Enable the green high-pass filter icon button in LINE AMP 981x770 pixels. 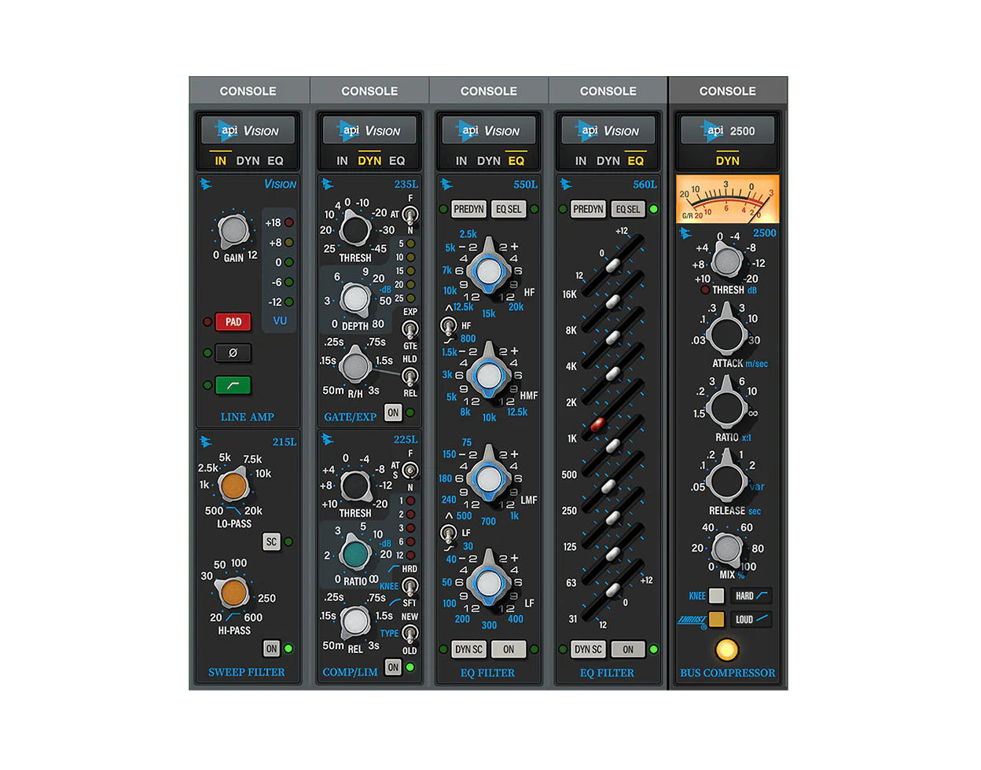233,385
